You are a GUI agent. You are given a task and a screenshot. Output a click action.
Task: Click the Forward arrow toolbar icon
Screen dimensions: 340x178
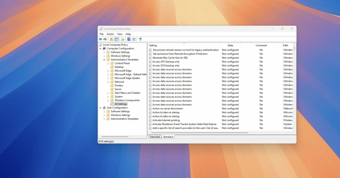pyautogui.click(x=105, y=39)
